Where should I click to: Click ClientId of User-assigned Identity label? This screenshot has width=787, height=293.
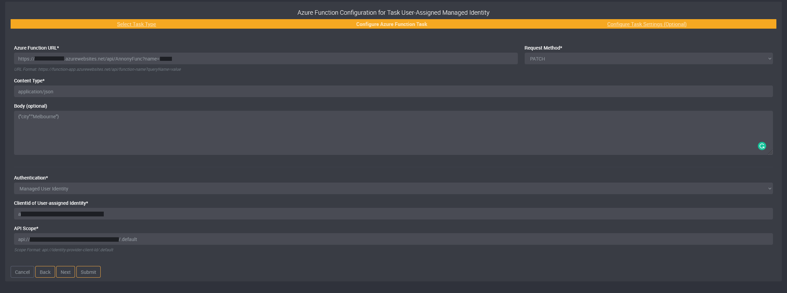pos(51,203)
